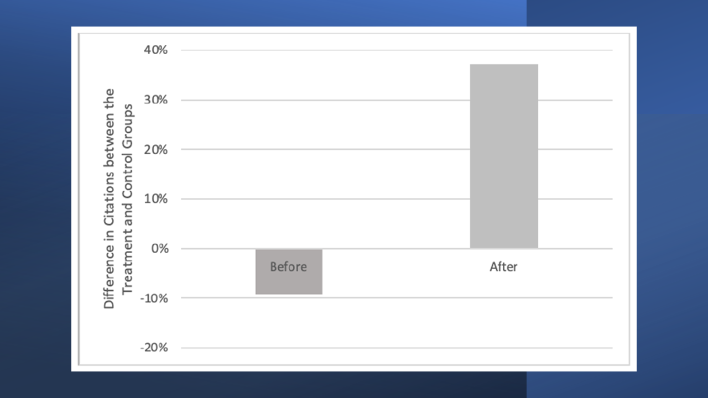Click the 20% axis label
The width and height of the screenshot is (708, 398).
(x=155, y=149)
